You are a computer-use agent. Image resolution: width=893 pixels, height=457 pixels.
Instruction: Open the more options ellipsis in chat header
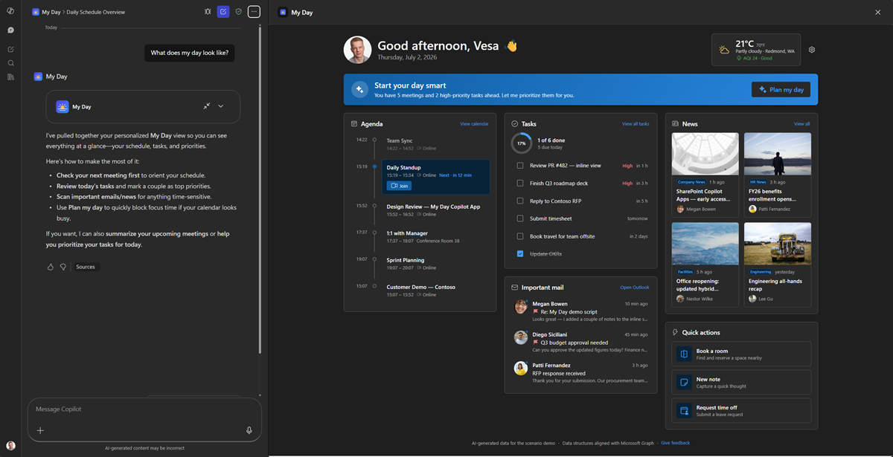tap(254, 12)
